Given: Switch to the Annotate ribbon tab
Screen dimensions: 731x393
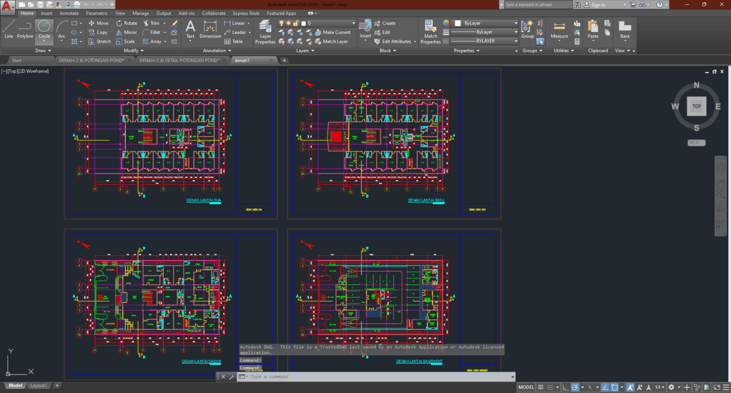Looking at the screenshot, I should click(69, 13).
